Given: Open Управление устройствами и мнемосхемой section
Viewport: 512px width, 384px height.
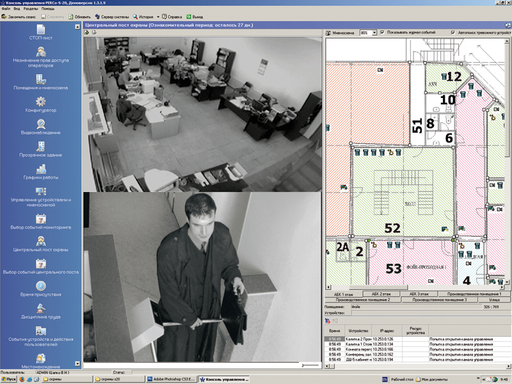Looking at the screenshot, I should click(41, 197).
